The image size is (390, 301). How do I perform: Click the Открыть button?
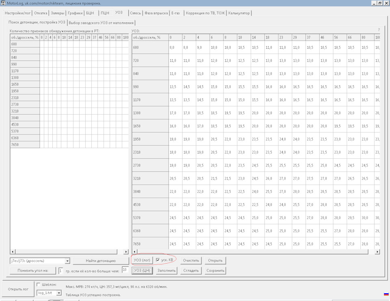point(215,260)
